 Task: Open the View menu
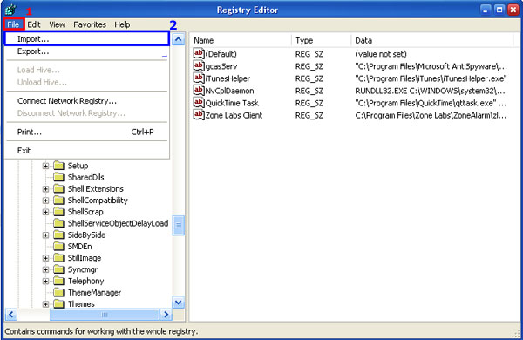[57, 24]
